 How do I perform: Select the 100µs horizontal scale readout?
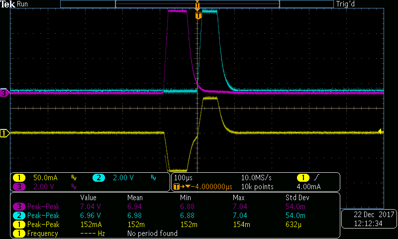coord(184,177)
